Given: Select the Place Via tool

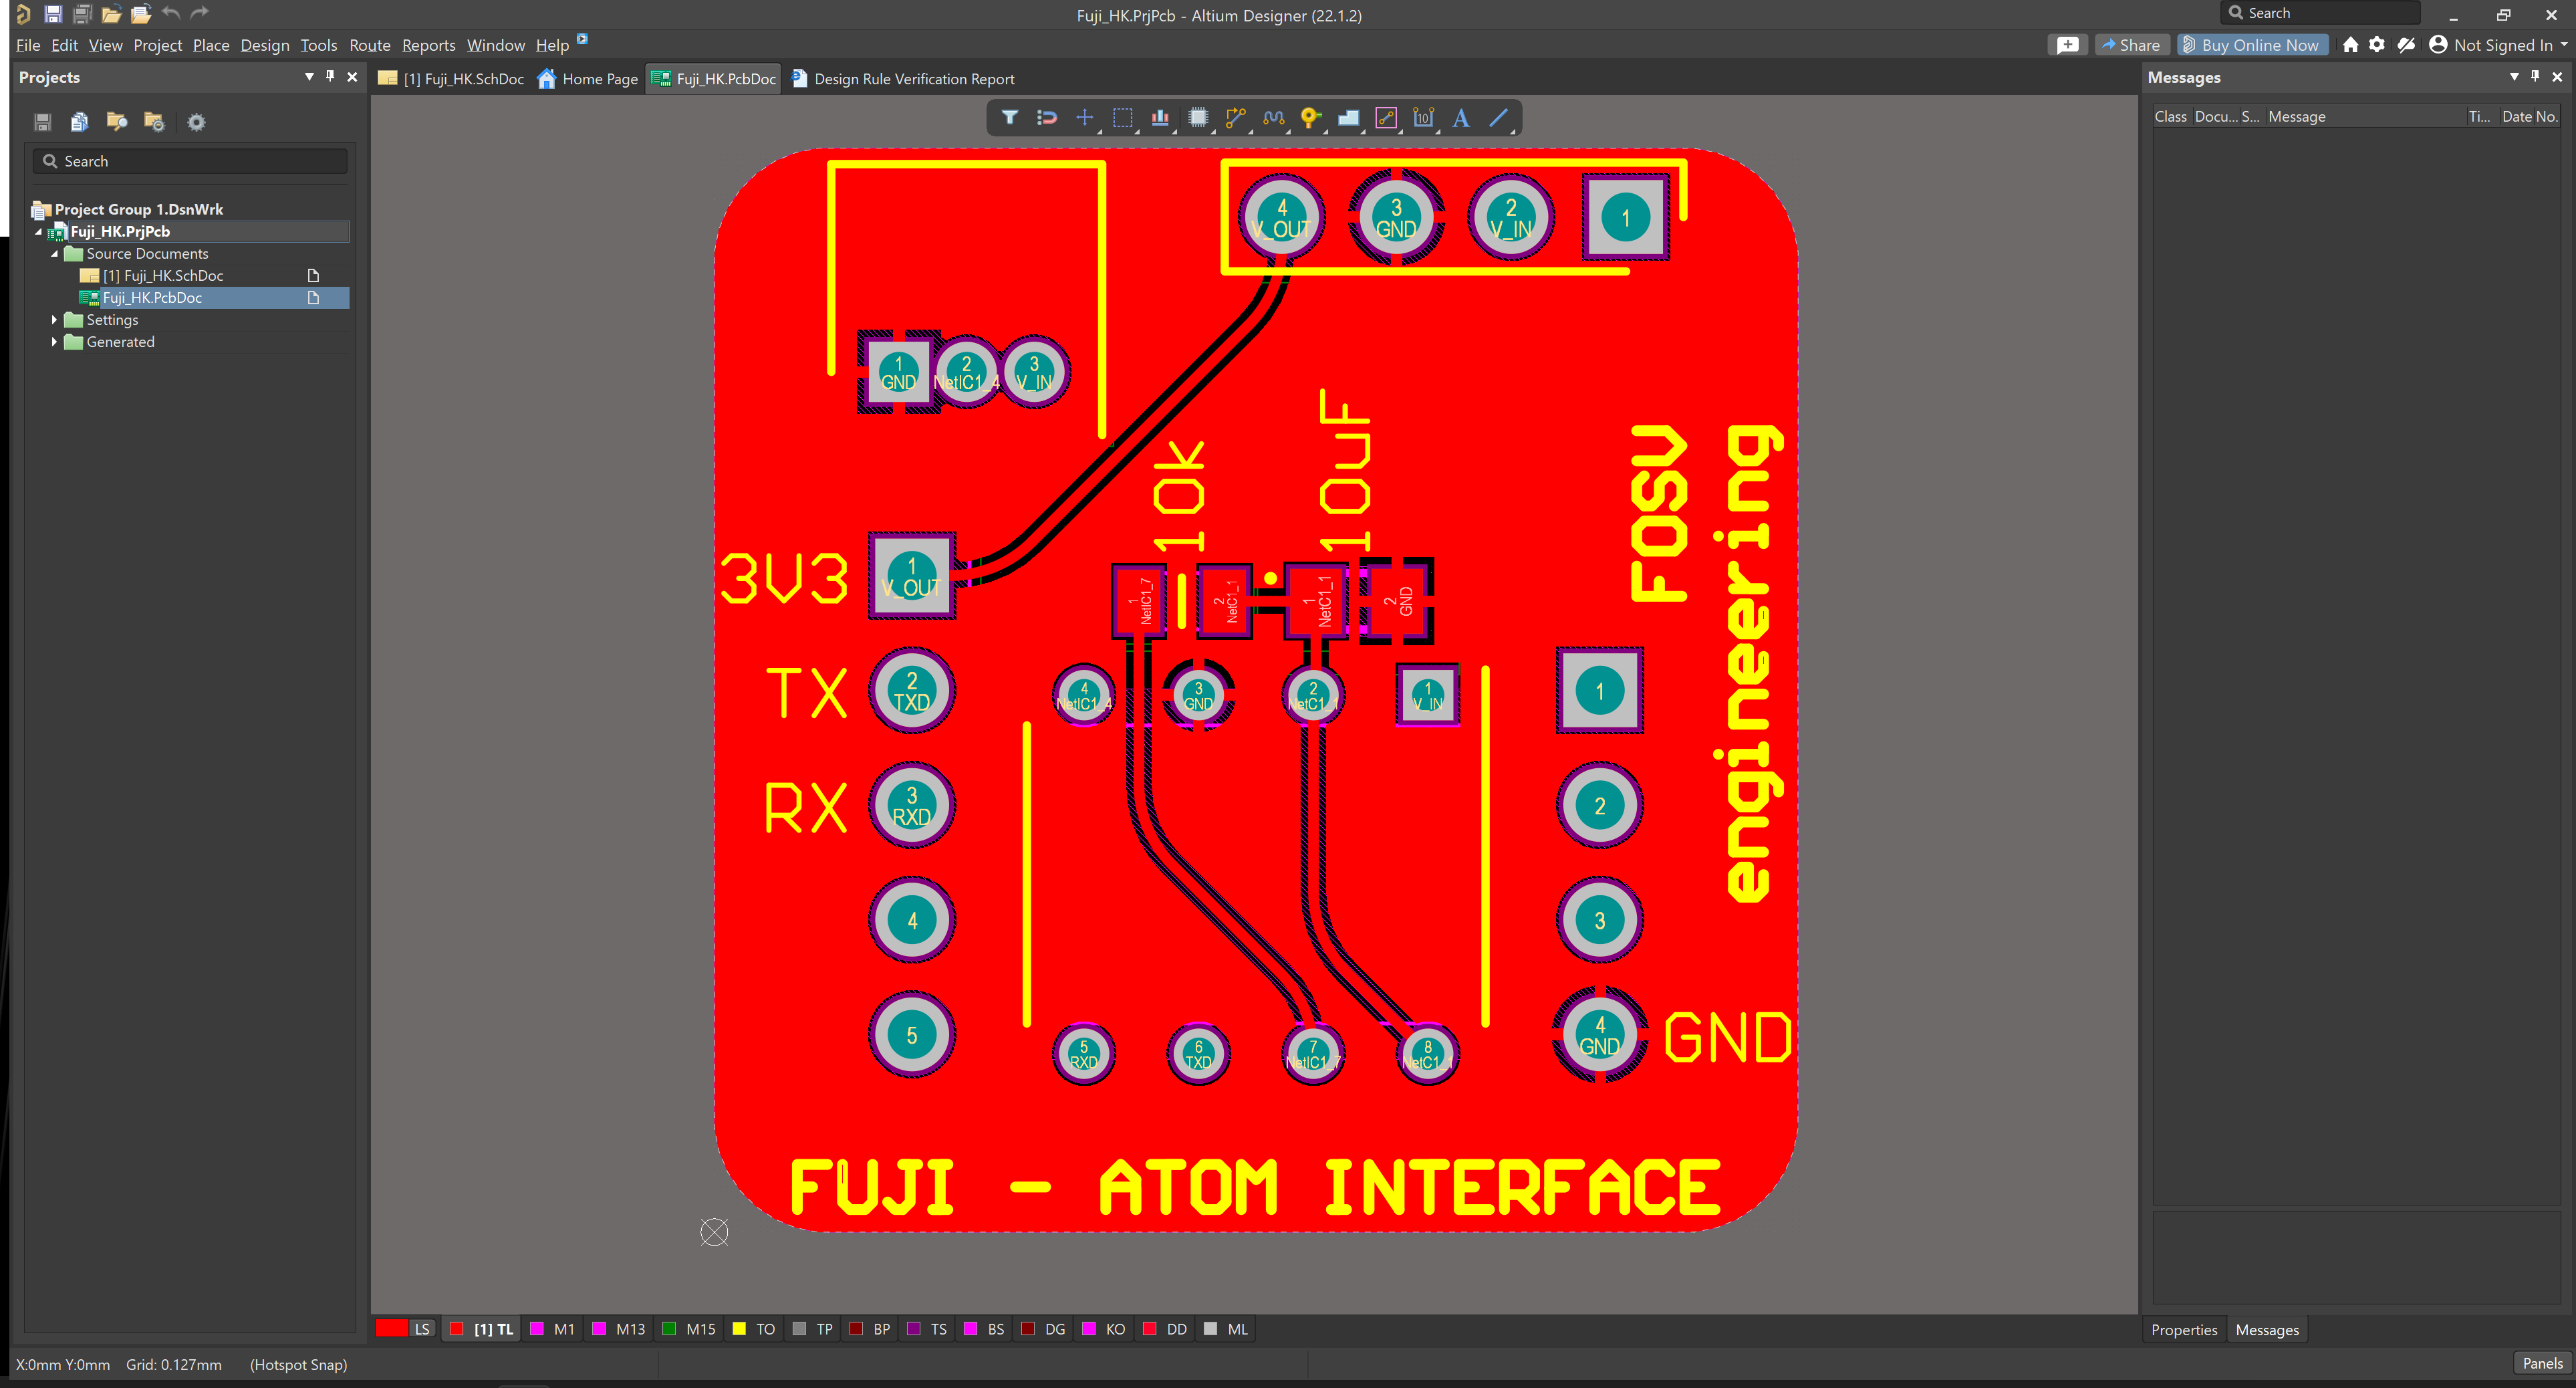Looking at the screenshot, I should click(1311, 118).
